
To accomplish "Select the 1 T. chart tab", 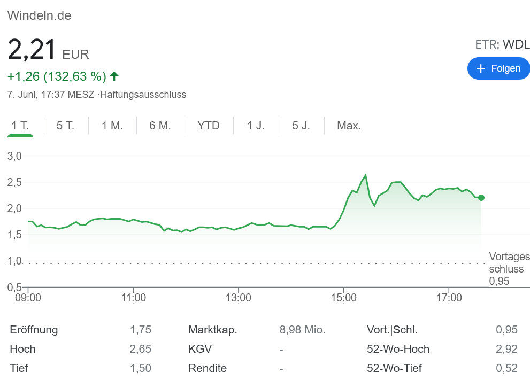I will pyautogui.click(x=20, y=126).
